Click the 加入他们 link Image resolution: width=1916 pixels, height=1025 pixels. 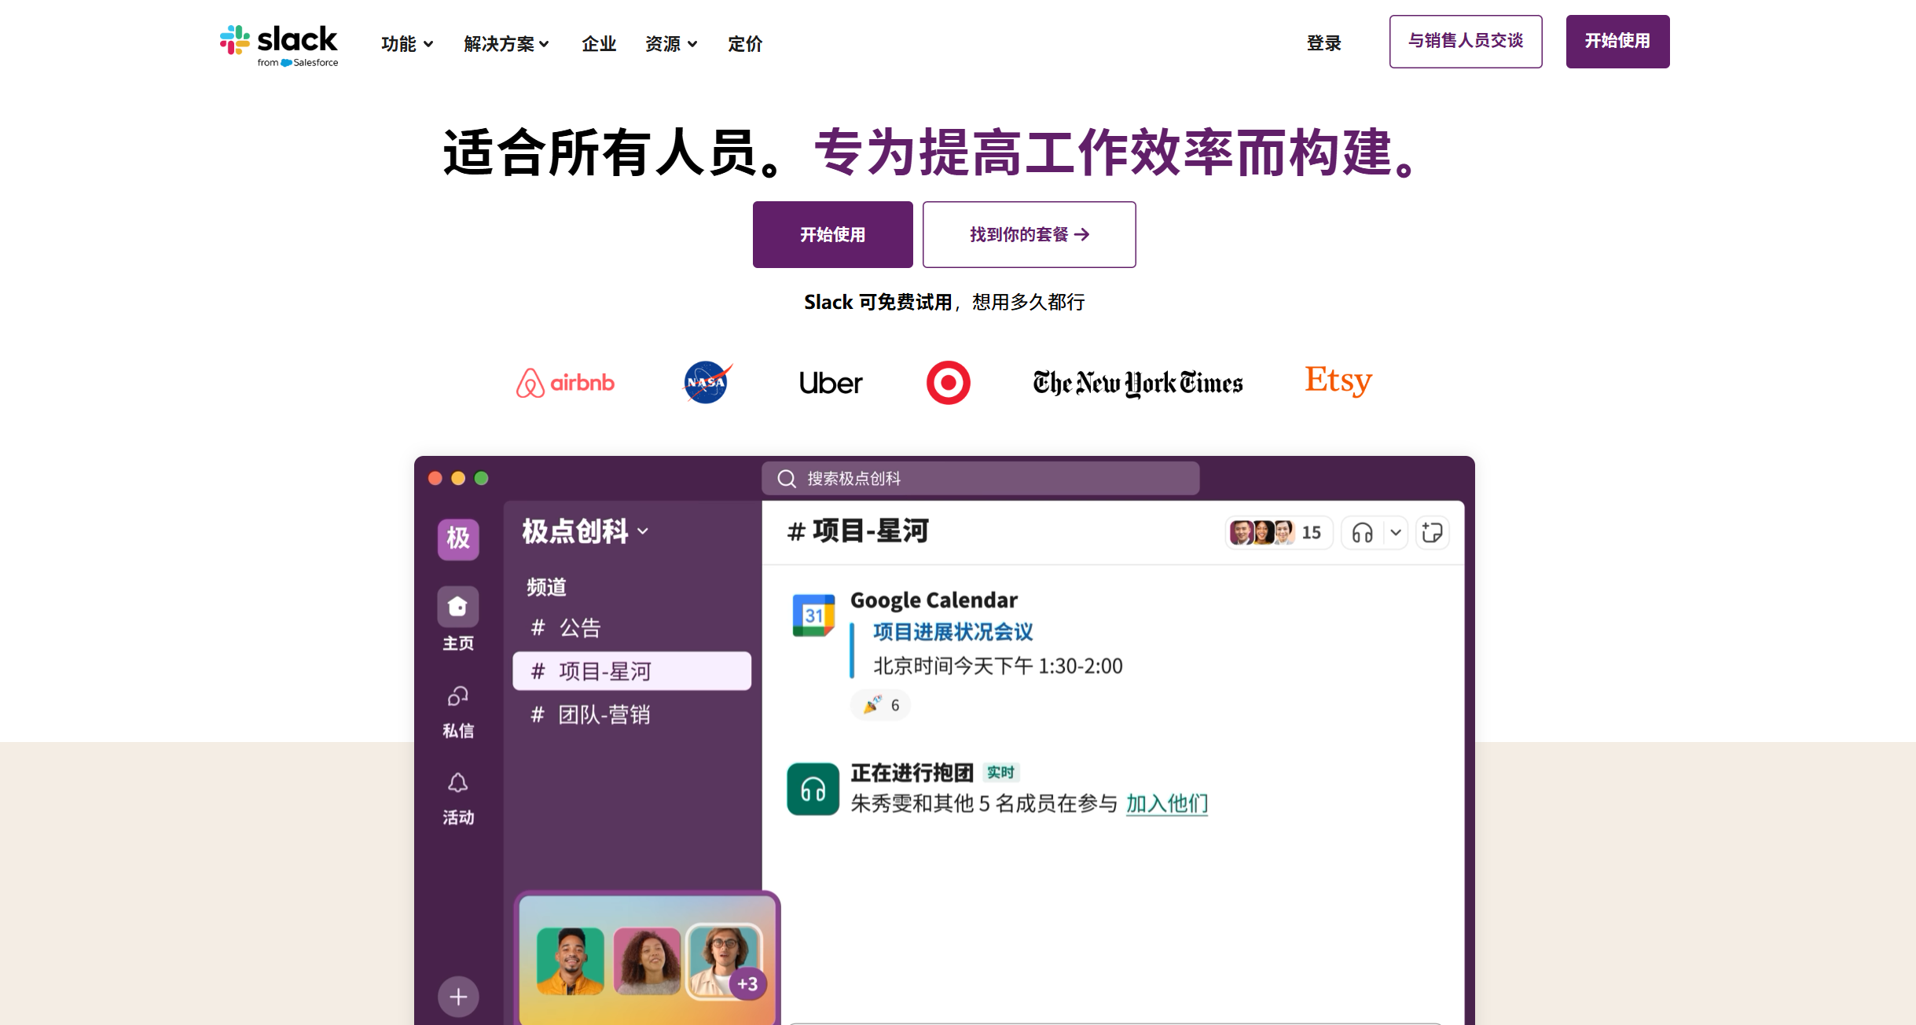click(x=1166, y=803)
